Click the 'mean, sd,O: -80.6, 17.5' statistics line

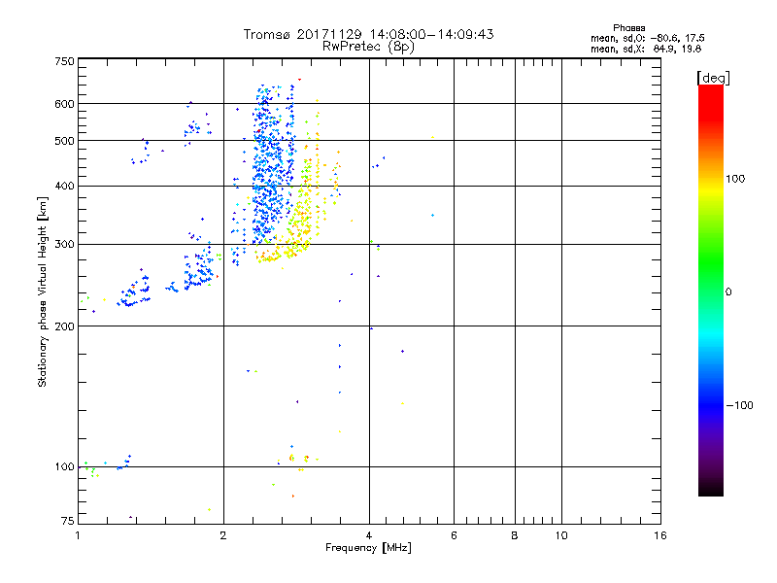647,38
